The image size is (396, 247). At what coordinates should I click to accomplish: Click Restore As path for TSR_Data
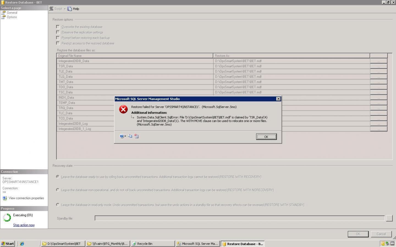tap(291, 66)
